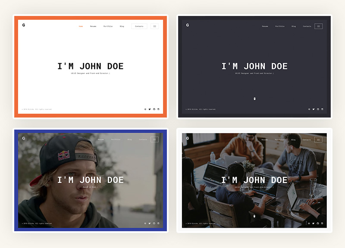Click the G logo in the dark gray preview
This screenshot has height=248, width=345.
pos(188,25)
